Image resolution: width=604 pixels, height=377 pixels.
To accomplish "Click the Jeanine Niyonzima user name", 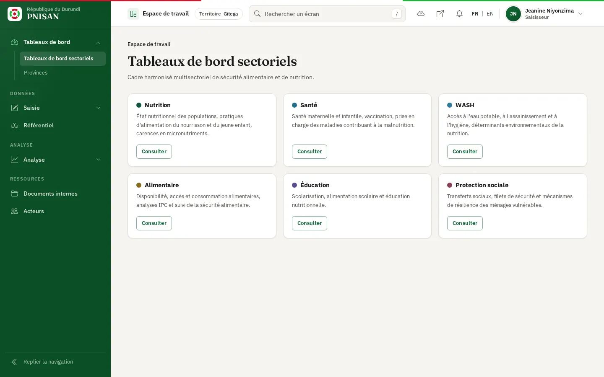I will [549, 11].
